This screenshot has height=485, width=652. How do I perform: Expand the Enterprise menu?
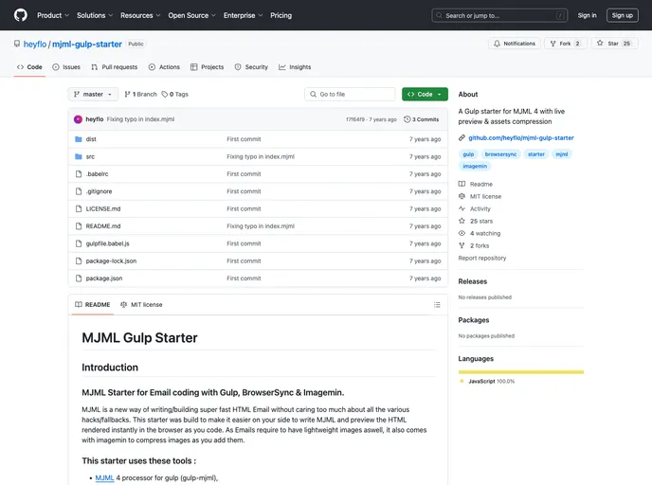[244, 15]
